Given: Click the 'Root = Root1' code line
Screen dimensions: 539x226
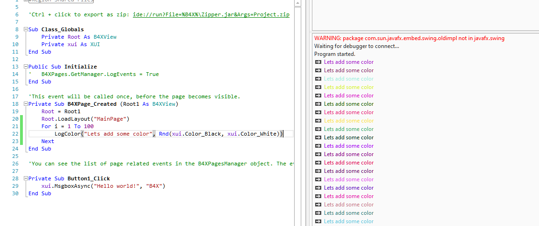Looking at the screenshot, I should pyautogui.click(x=61, y=111).
